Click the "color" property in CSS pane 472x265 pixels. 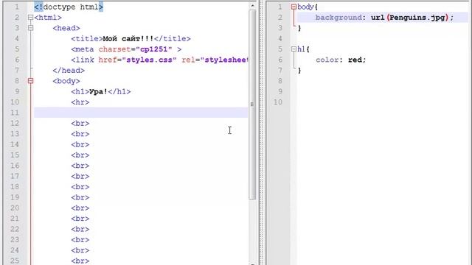[x=327, y=60]
